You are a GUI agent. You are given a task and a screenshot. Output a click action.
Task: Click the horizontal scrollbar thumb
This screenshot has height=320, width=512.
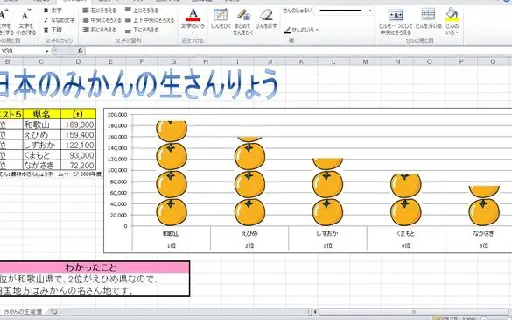coord(415,312)
